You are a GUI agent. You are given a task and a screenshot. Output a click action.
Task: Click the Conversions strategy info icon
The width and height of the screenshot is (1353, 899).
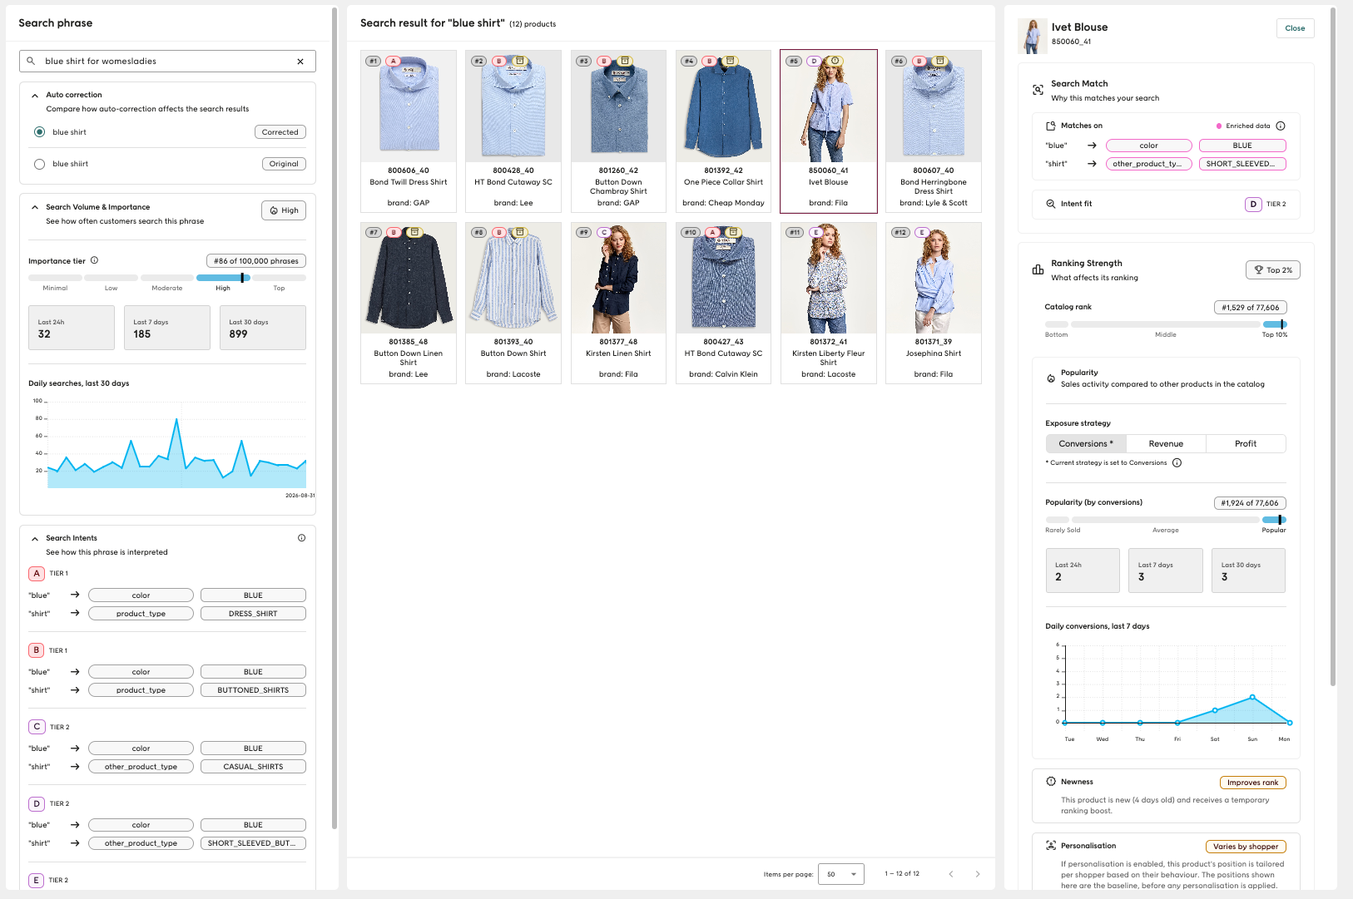coord(1177,463)
